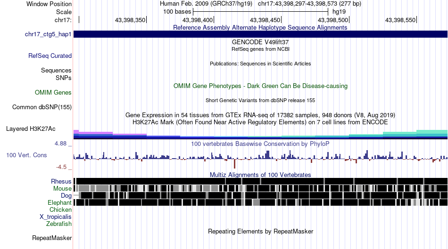Image resolution: width=448 pixels, height=249 pixels.
Task: Click the GTEx Gene Expression track title
Action: 260,115
